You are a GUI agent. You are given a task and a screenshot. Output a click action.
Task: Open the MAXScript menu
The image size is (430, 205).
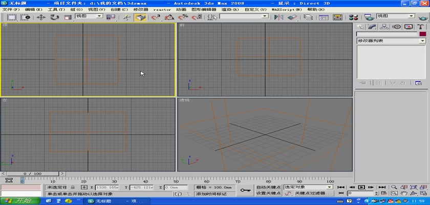(x=287, y=9)
